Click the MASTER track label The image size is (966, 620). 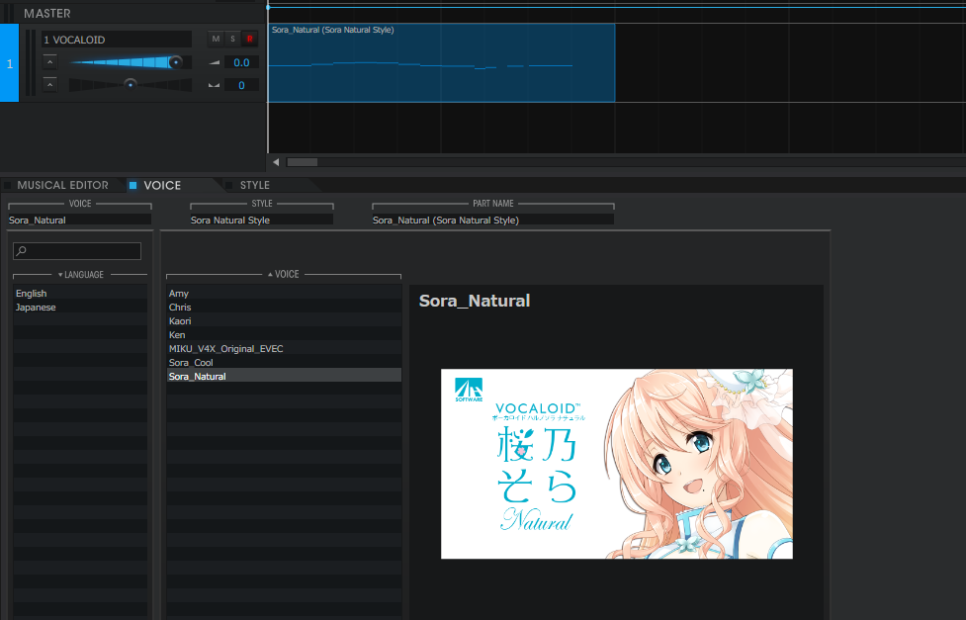pyautogui.click(x=47, y=13)
